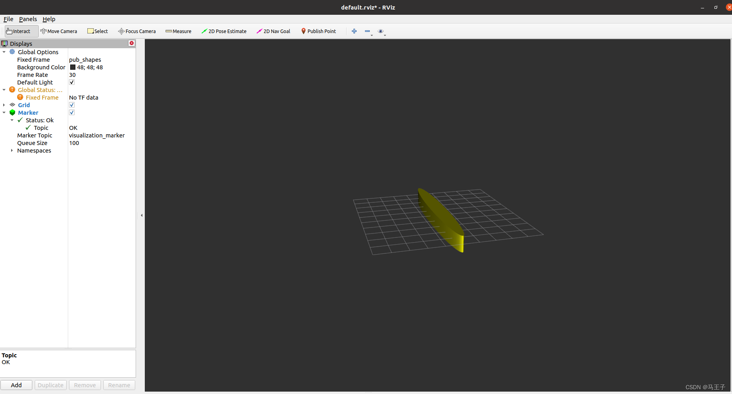732x394 pixels.
Task: Choose the Focus Camera tool
Action: pos(137,31)
